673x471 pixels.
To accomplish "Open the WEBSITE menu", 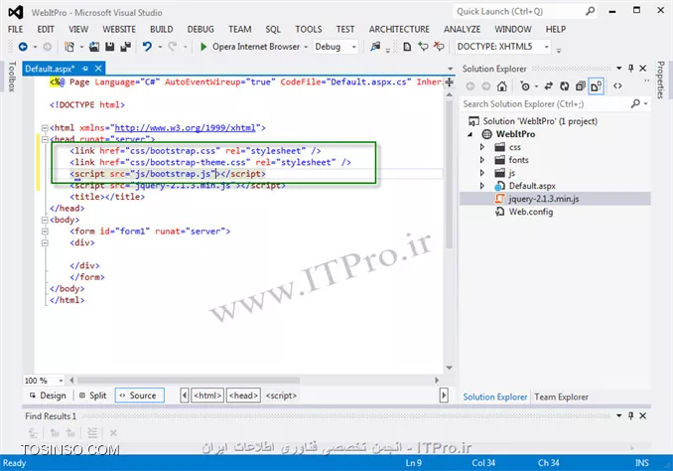I will click(119, 29).
